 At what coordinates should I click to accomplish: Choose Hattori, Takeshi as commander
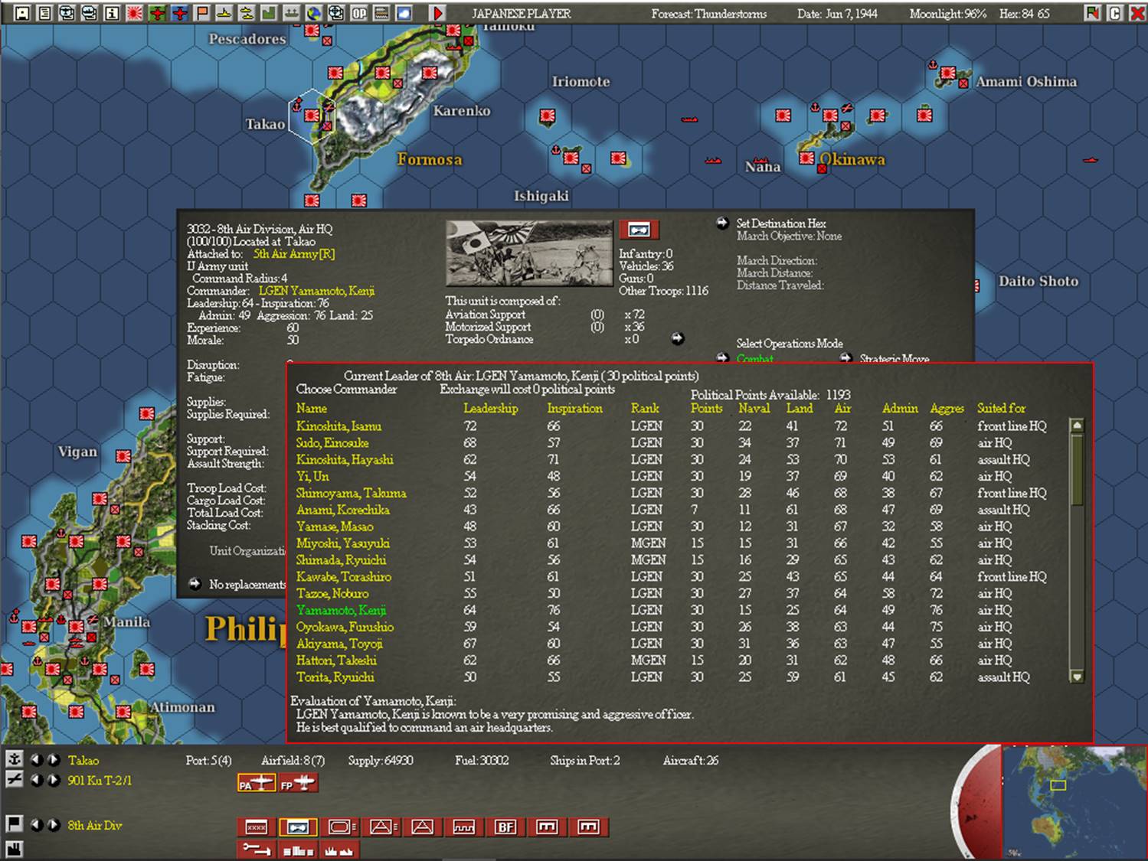click(337, 660)
